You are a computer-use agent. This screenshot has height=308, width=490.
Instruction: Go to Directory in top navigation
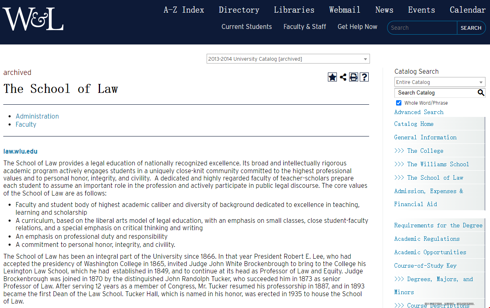(239, 10)
